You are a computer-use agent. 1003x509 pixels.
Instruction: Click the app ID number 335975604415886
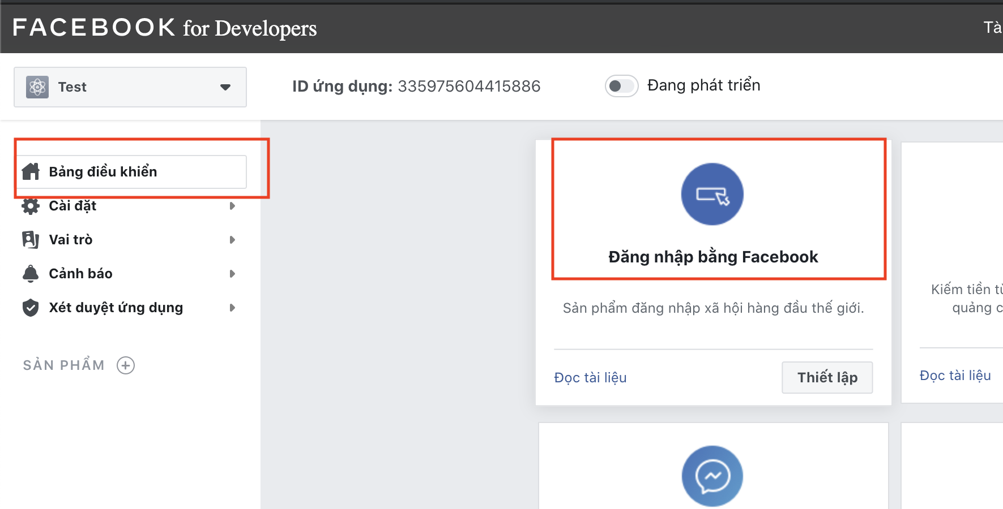pos(469,87)
